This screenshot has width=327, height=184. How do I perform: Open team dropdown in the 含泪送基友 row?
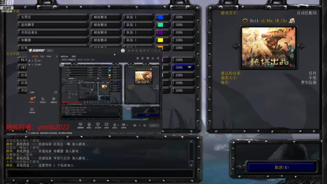[138, 33]
